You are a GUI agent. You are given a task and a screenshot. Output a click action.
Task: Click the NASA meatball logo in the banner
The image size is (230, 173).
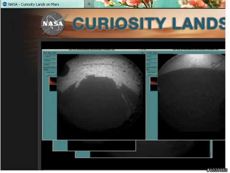(x=52, y=23)
